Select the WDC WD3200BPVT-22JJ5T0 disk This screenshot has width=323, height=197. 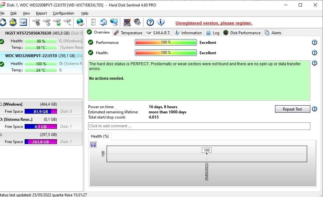(x=41, y=63)
